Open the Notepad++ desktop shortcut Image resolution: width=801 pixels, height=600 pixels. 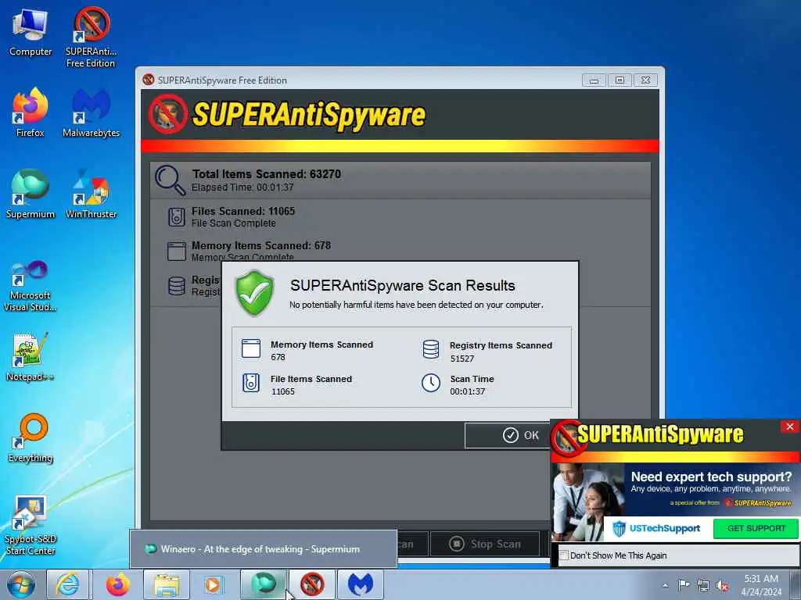(31, 357)
